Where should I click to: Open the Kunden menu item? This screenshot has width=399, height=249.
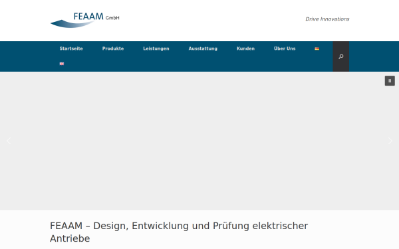(x=245, y=48)
